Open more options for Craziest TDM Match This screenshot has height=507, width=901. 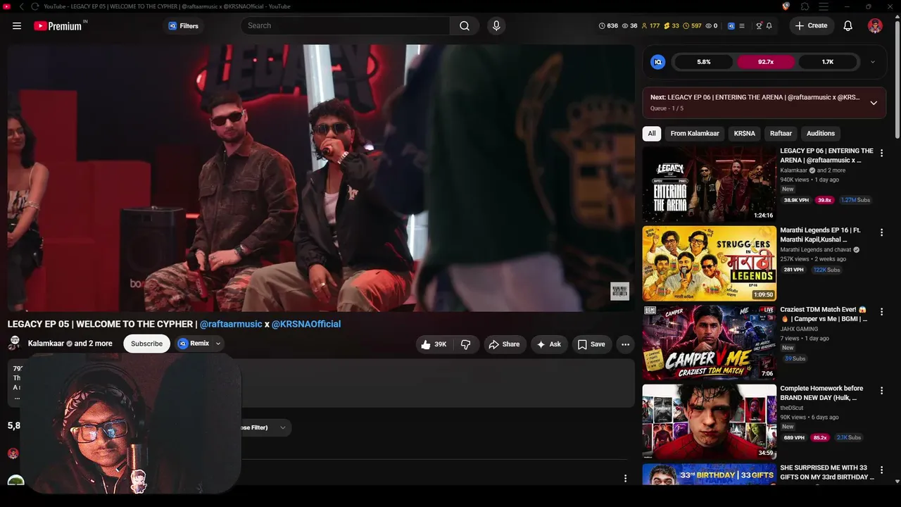click(881, 311)
